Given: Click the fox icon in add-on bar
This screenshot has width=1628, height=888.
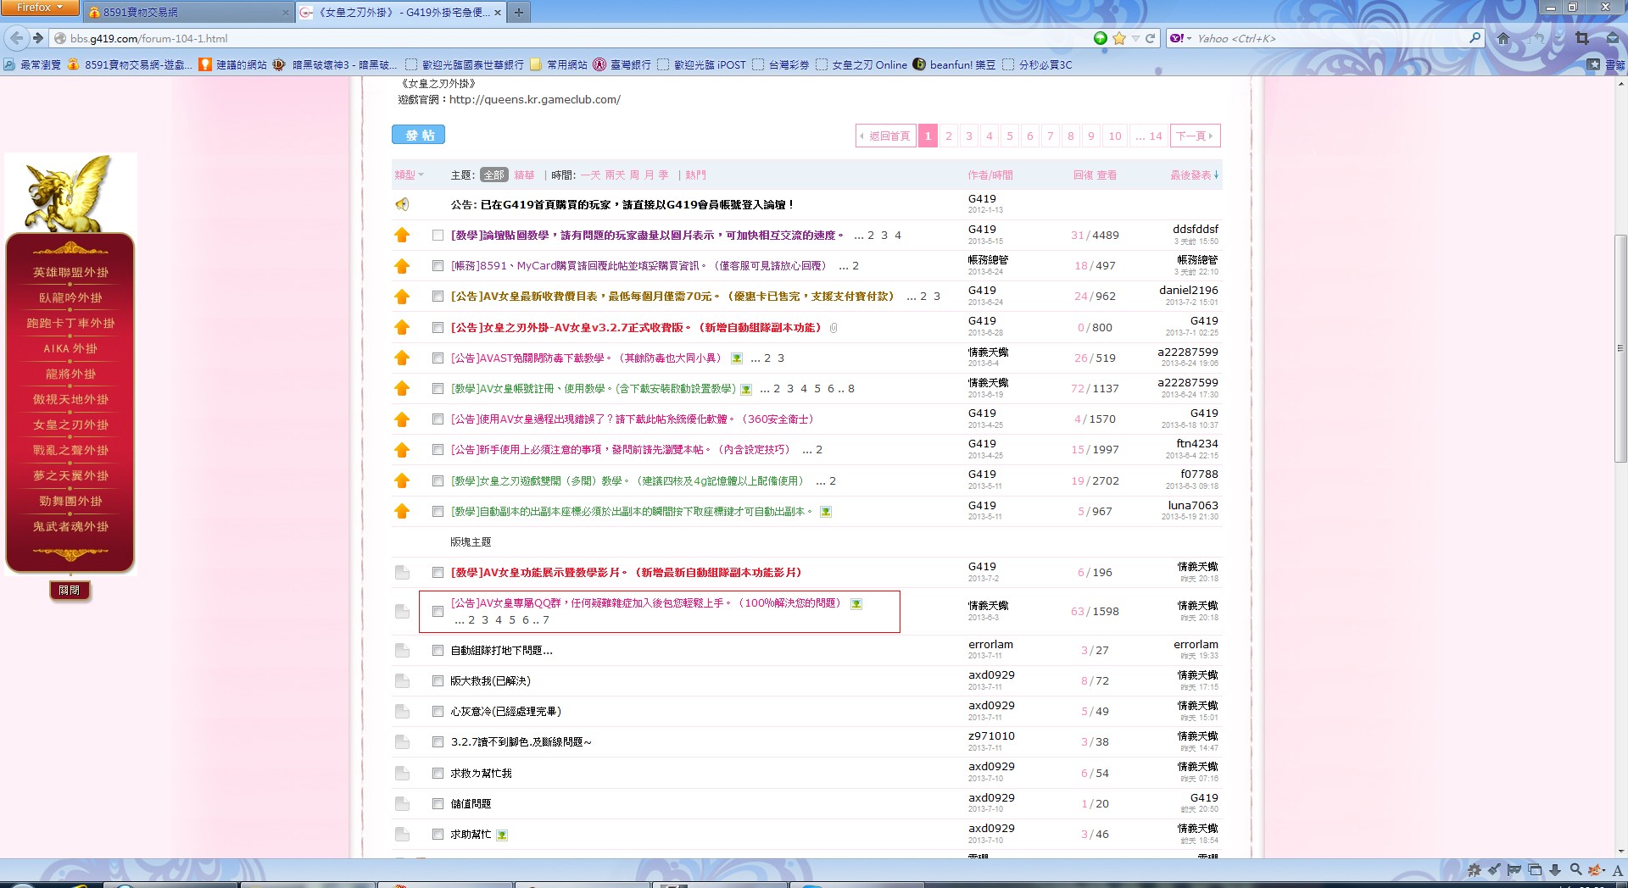Looking at the screenshot, I should click(1597, 869).
